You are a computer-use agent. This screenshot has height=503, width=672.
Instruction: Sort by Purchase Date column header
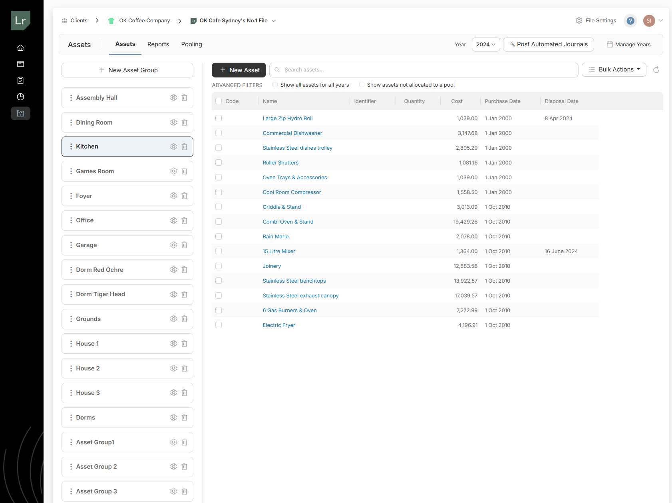(x=503, y=101)
